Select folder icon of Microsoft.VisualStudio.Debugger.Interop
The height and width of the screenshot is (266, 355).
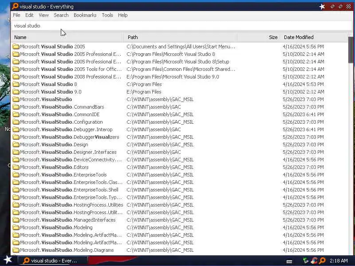pyautogui.click(x=16, y=129)
